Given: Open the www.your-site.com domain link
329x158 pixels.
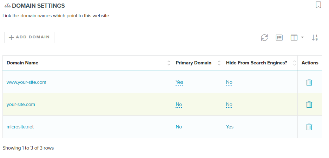Looking at the screenshot, I should pos(26,82).
